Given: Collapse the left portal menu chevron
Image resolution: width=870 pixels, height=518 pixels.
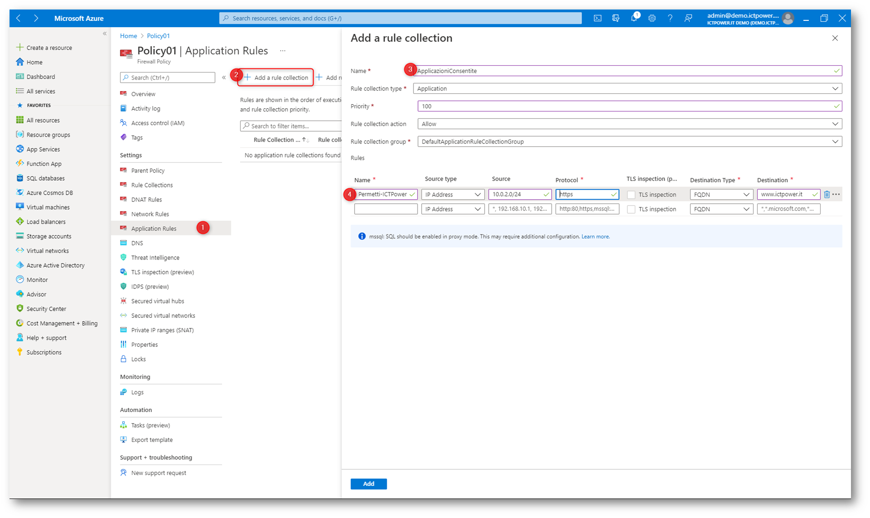Looking at the screenshot, I should (105, 34).
